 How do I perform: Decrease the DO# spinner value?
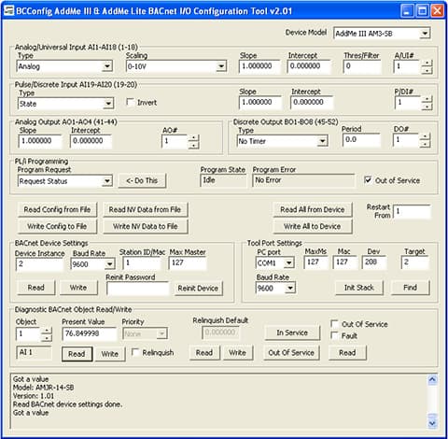click(x=425, y=144)
